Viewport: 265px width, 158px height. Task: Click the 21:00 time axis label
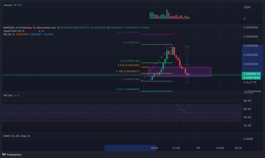coord(176,148)
